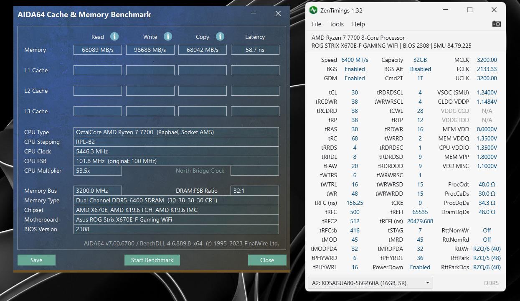Close the ZenTimings window
The height and width of the screenshot is (301, 520).
click(494, 10)
